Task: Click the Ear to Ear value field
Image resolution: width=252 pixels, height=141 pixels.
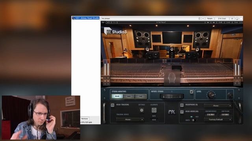Action: tap(225, 115)
